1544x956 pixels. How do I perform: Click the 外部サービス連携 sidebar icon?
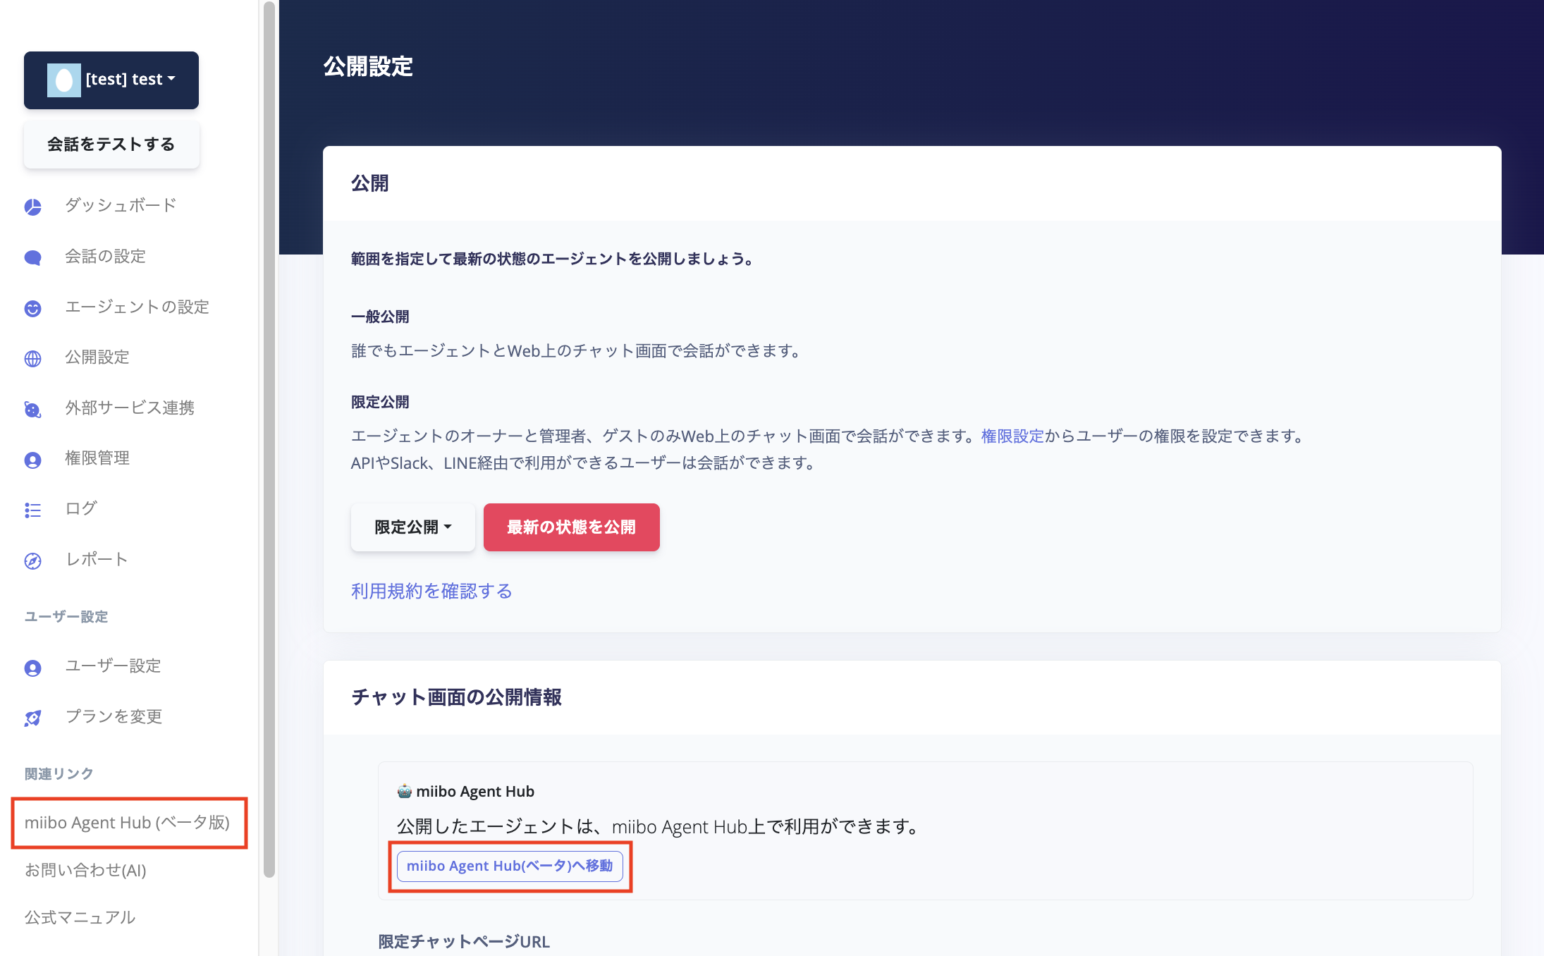point(33,409)
